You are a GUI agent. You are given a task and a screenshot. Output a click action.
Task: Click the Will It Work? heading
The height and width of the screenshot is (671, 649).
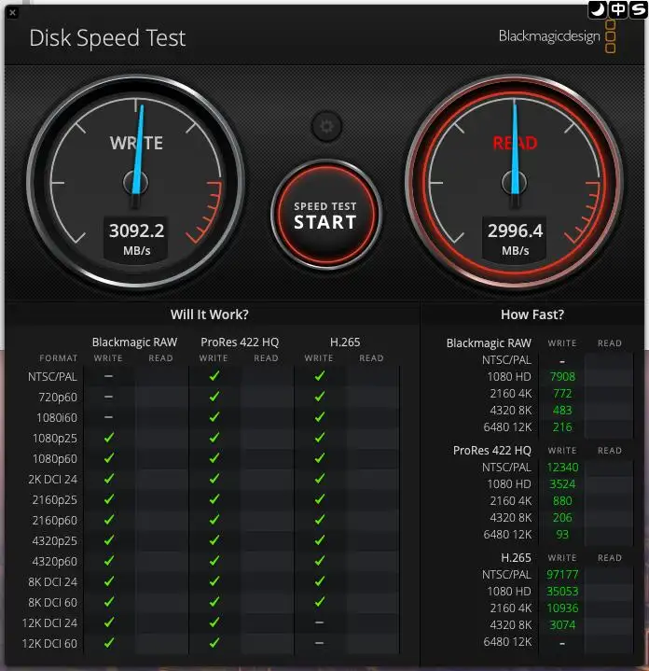pos(210,315)
